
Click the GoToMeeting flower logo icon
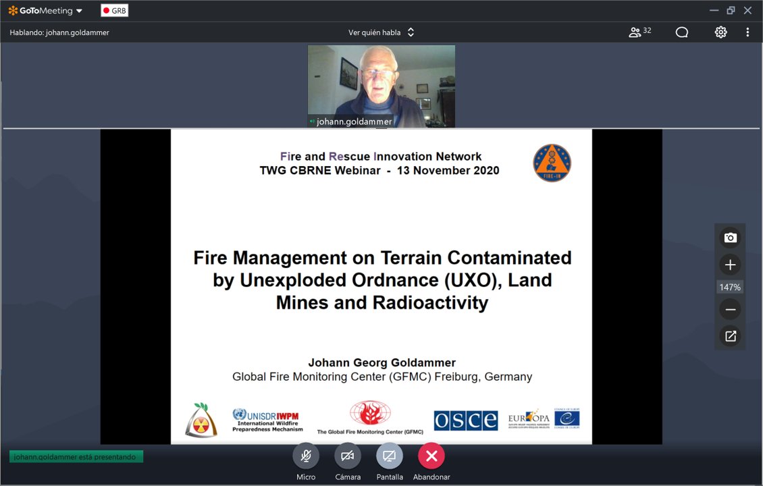[x=13, y=11]
